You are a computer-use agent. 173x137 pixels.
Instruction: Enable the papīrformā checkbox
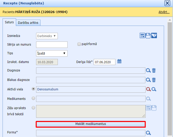tap(79, 44)
